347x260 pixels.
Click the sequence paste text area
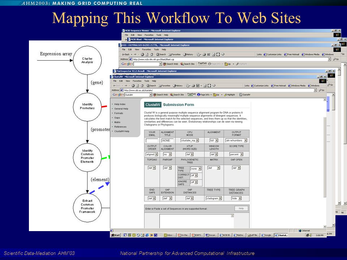196,221
